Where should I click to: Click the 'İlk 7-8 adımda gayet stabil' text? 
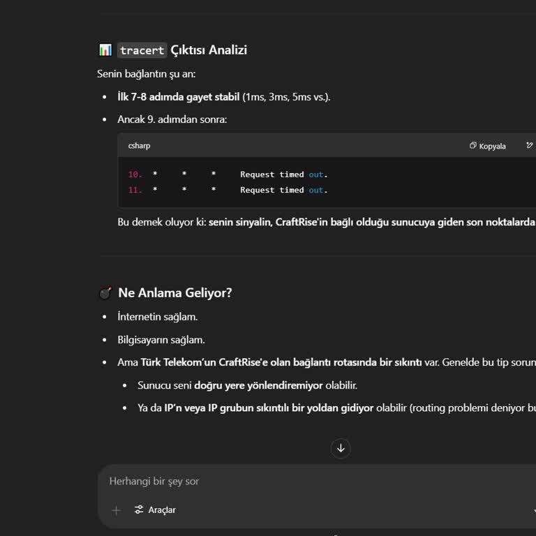178,97
